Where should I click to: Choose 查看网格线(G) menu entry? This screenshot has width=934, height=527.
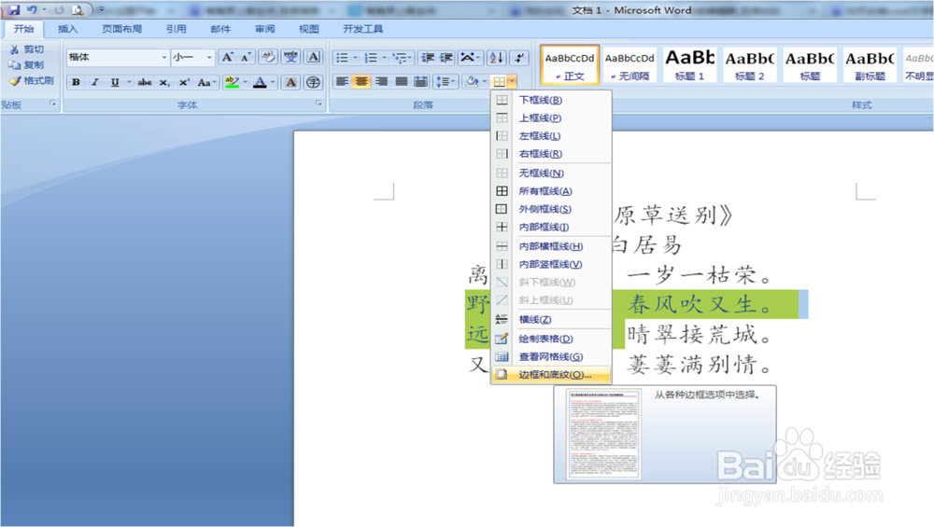click(x=551, y=356)
